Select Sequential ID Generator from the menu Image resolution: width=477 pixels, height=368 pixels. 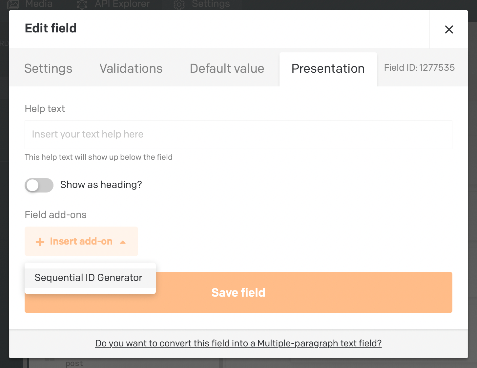[88, 277]
